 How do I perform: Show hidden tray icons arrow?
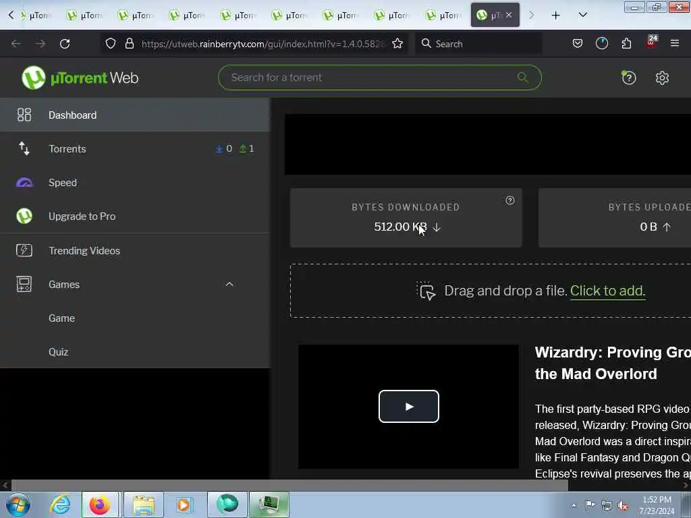(574, 506)
